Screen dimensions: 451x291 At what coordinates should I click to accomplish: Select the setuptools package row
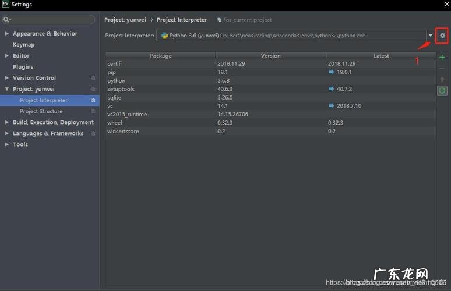pyautogui.click(x=160, y=89)
